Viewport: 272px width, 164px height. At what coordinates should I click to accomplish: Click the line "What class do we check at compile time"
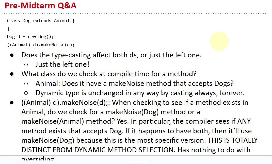click(109, 74)
